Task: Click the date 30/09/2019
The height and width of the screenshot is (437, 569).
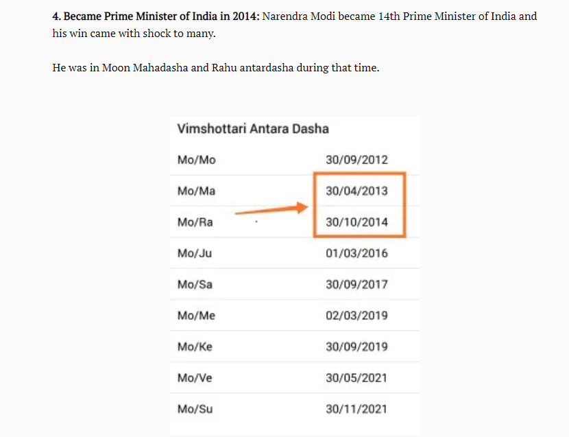Action: (x=356, y=347)
